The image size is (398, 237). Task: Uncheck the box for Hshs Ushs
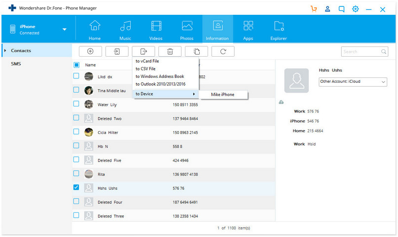pyautogui.click(x=76, y=187)
